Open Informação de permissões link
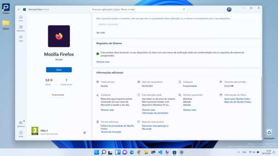 click(x=154, y=113)
